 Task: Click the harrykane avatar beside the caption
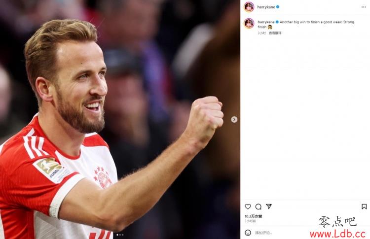point(249,23)
